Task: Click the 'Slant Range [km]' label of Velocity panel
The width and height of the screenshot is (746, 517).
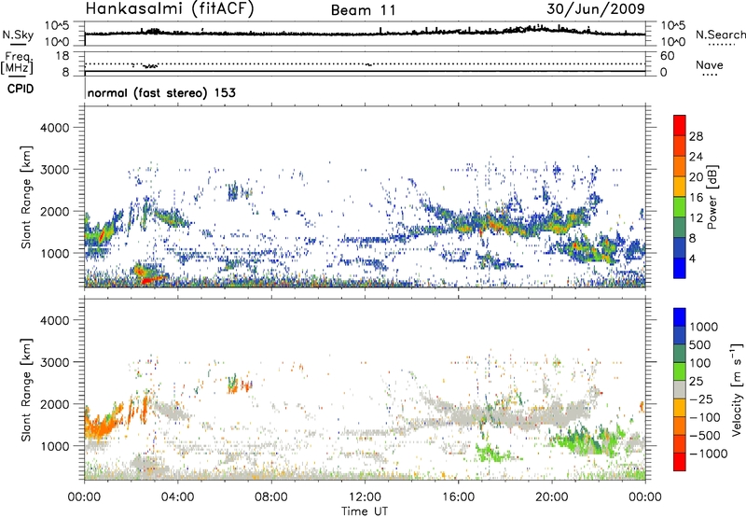Action: pos(26,390)
